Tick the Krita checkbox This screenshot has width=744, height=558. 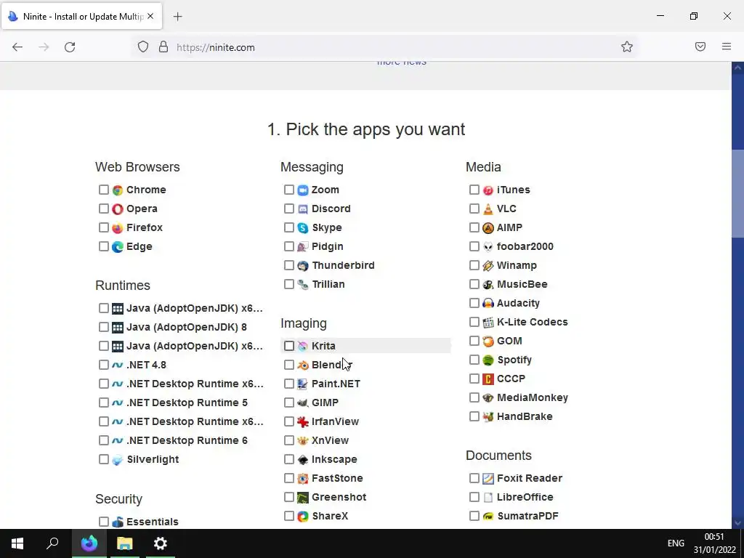289,346
